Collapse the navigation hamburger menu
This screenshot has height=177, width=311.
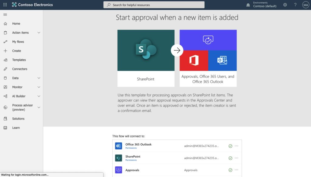(x=5, y=15)
